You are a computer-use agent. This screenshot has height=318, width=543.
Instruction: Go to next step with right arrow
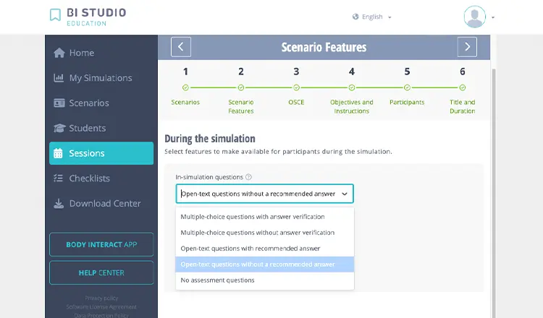point(467,47)
